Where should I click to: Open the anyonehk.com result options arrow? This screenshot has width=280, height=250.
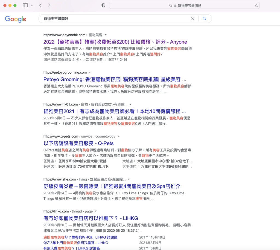(x=106, y=35)
